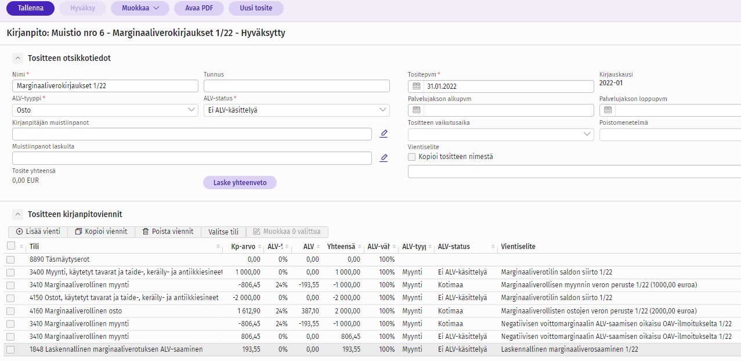Check the 3400 Myynti row checkbox

(x=10, y=272)
